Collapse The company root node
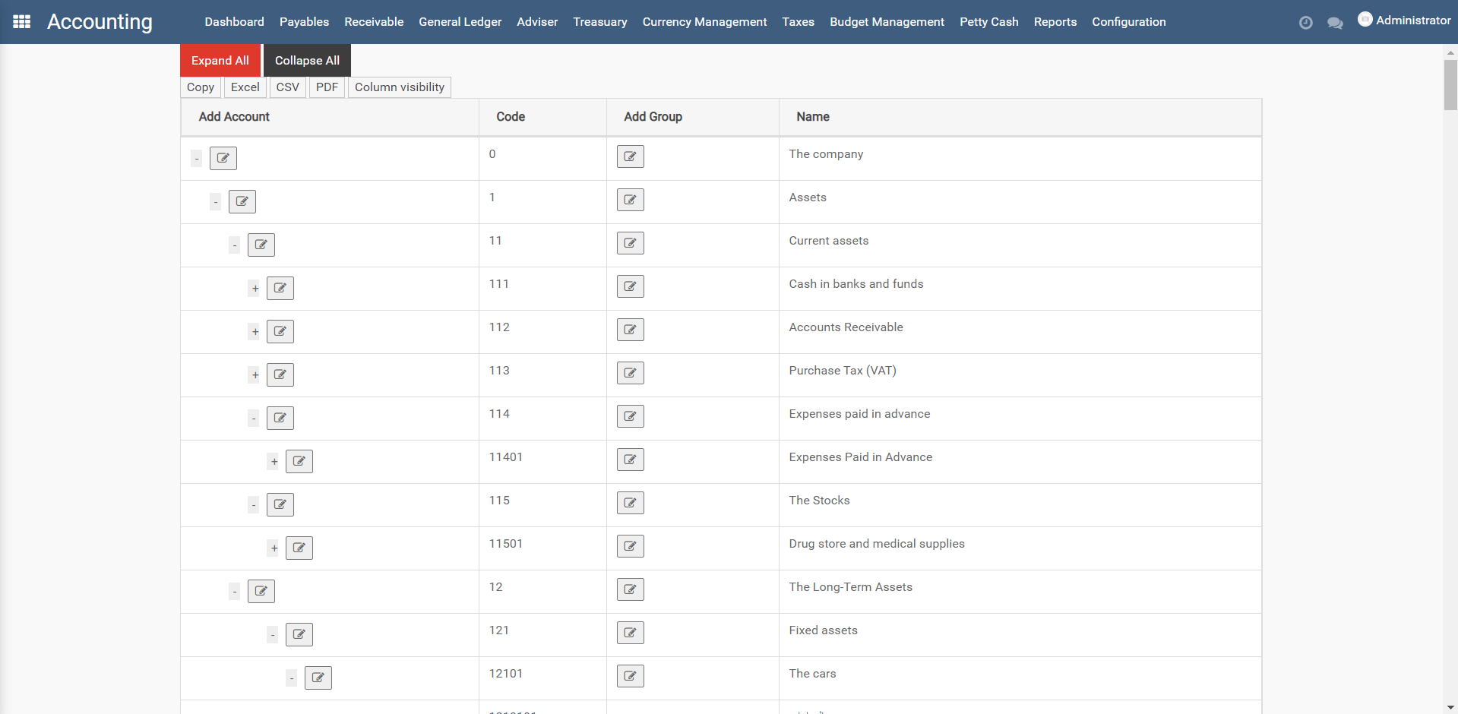This screenshot has height=714, width=1458. [197, 159]
